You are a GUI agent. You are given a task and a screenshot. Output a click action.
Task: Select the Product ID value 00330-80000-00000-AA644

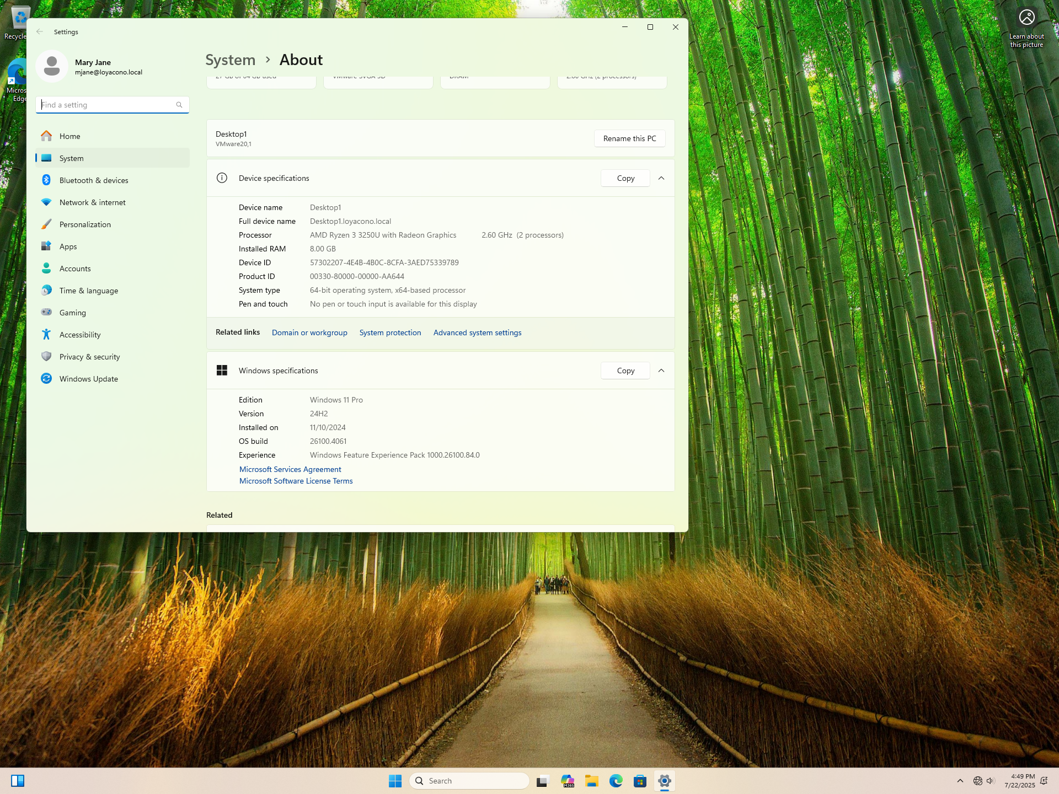357,276
